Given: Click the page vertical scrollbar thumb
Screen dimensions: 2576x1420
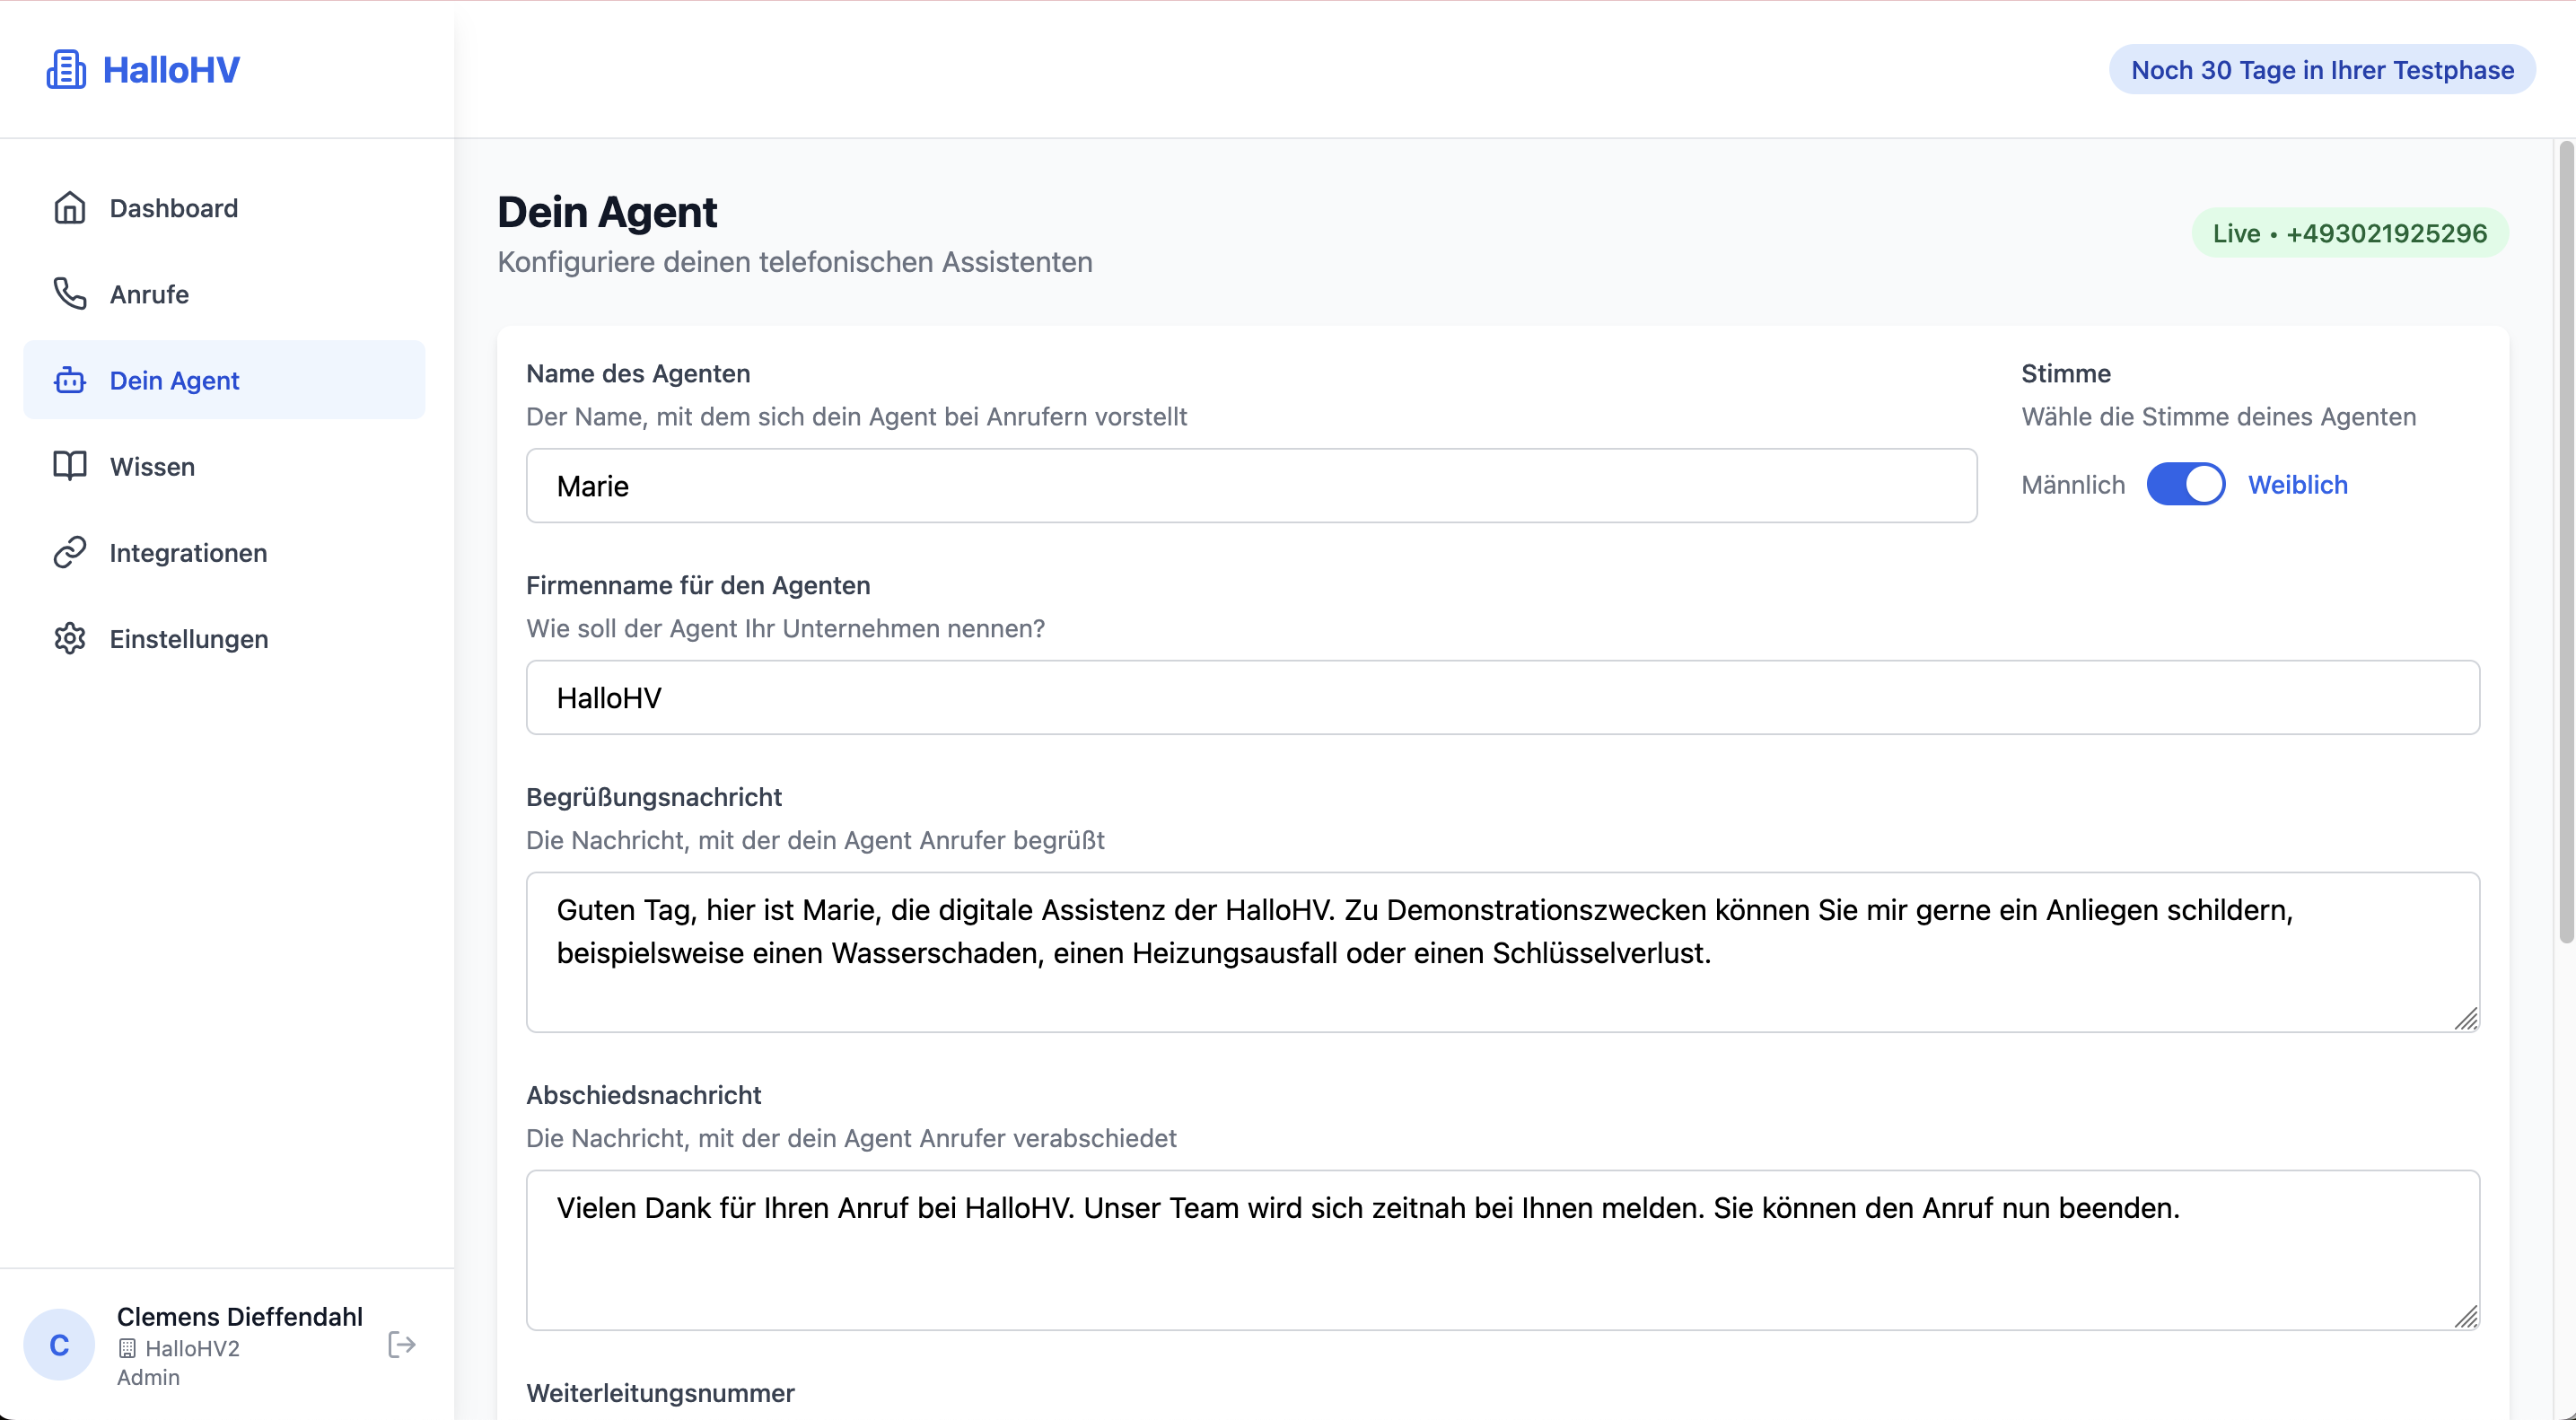Looking at the screenshot, I should [2566, 542].
